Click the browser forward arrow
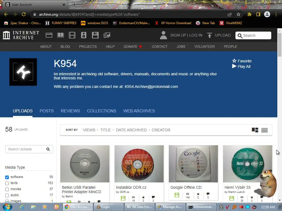Screen dimensions: 282x211 (15, 14)
